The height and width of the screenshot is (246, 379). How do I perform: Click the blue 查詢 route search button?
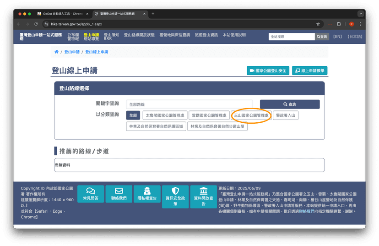290,105
